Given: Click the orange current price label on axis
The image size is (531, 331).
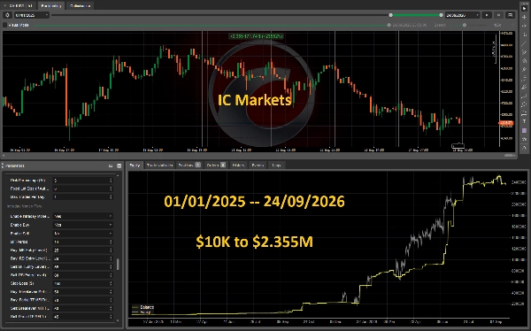Looking at the screenshot, I should tap(506, 123).
